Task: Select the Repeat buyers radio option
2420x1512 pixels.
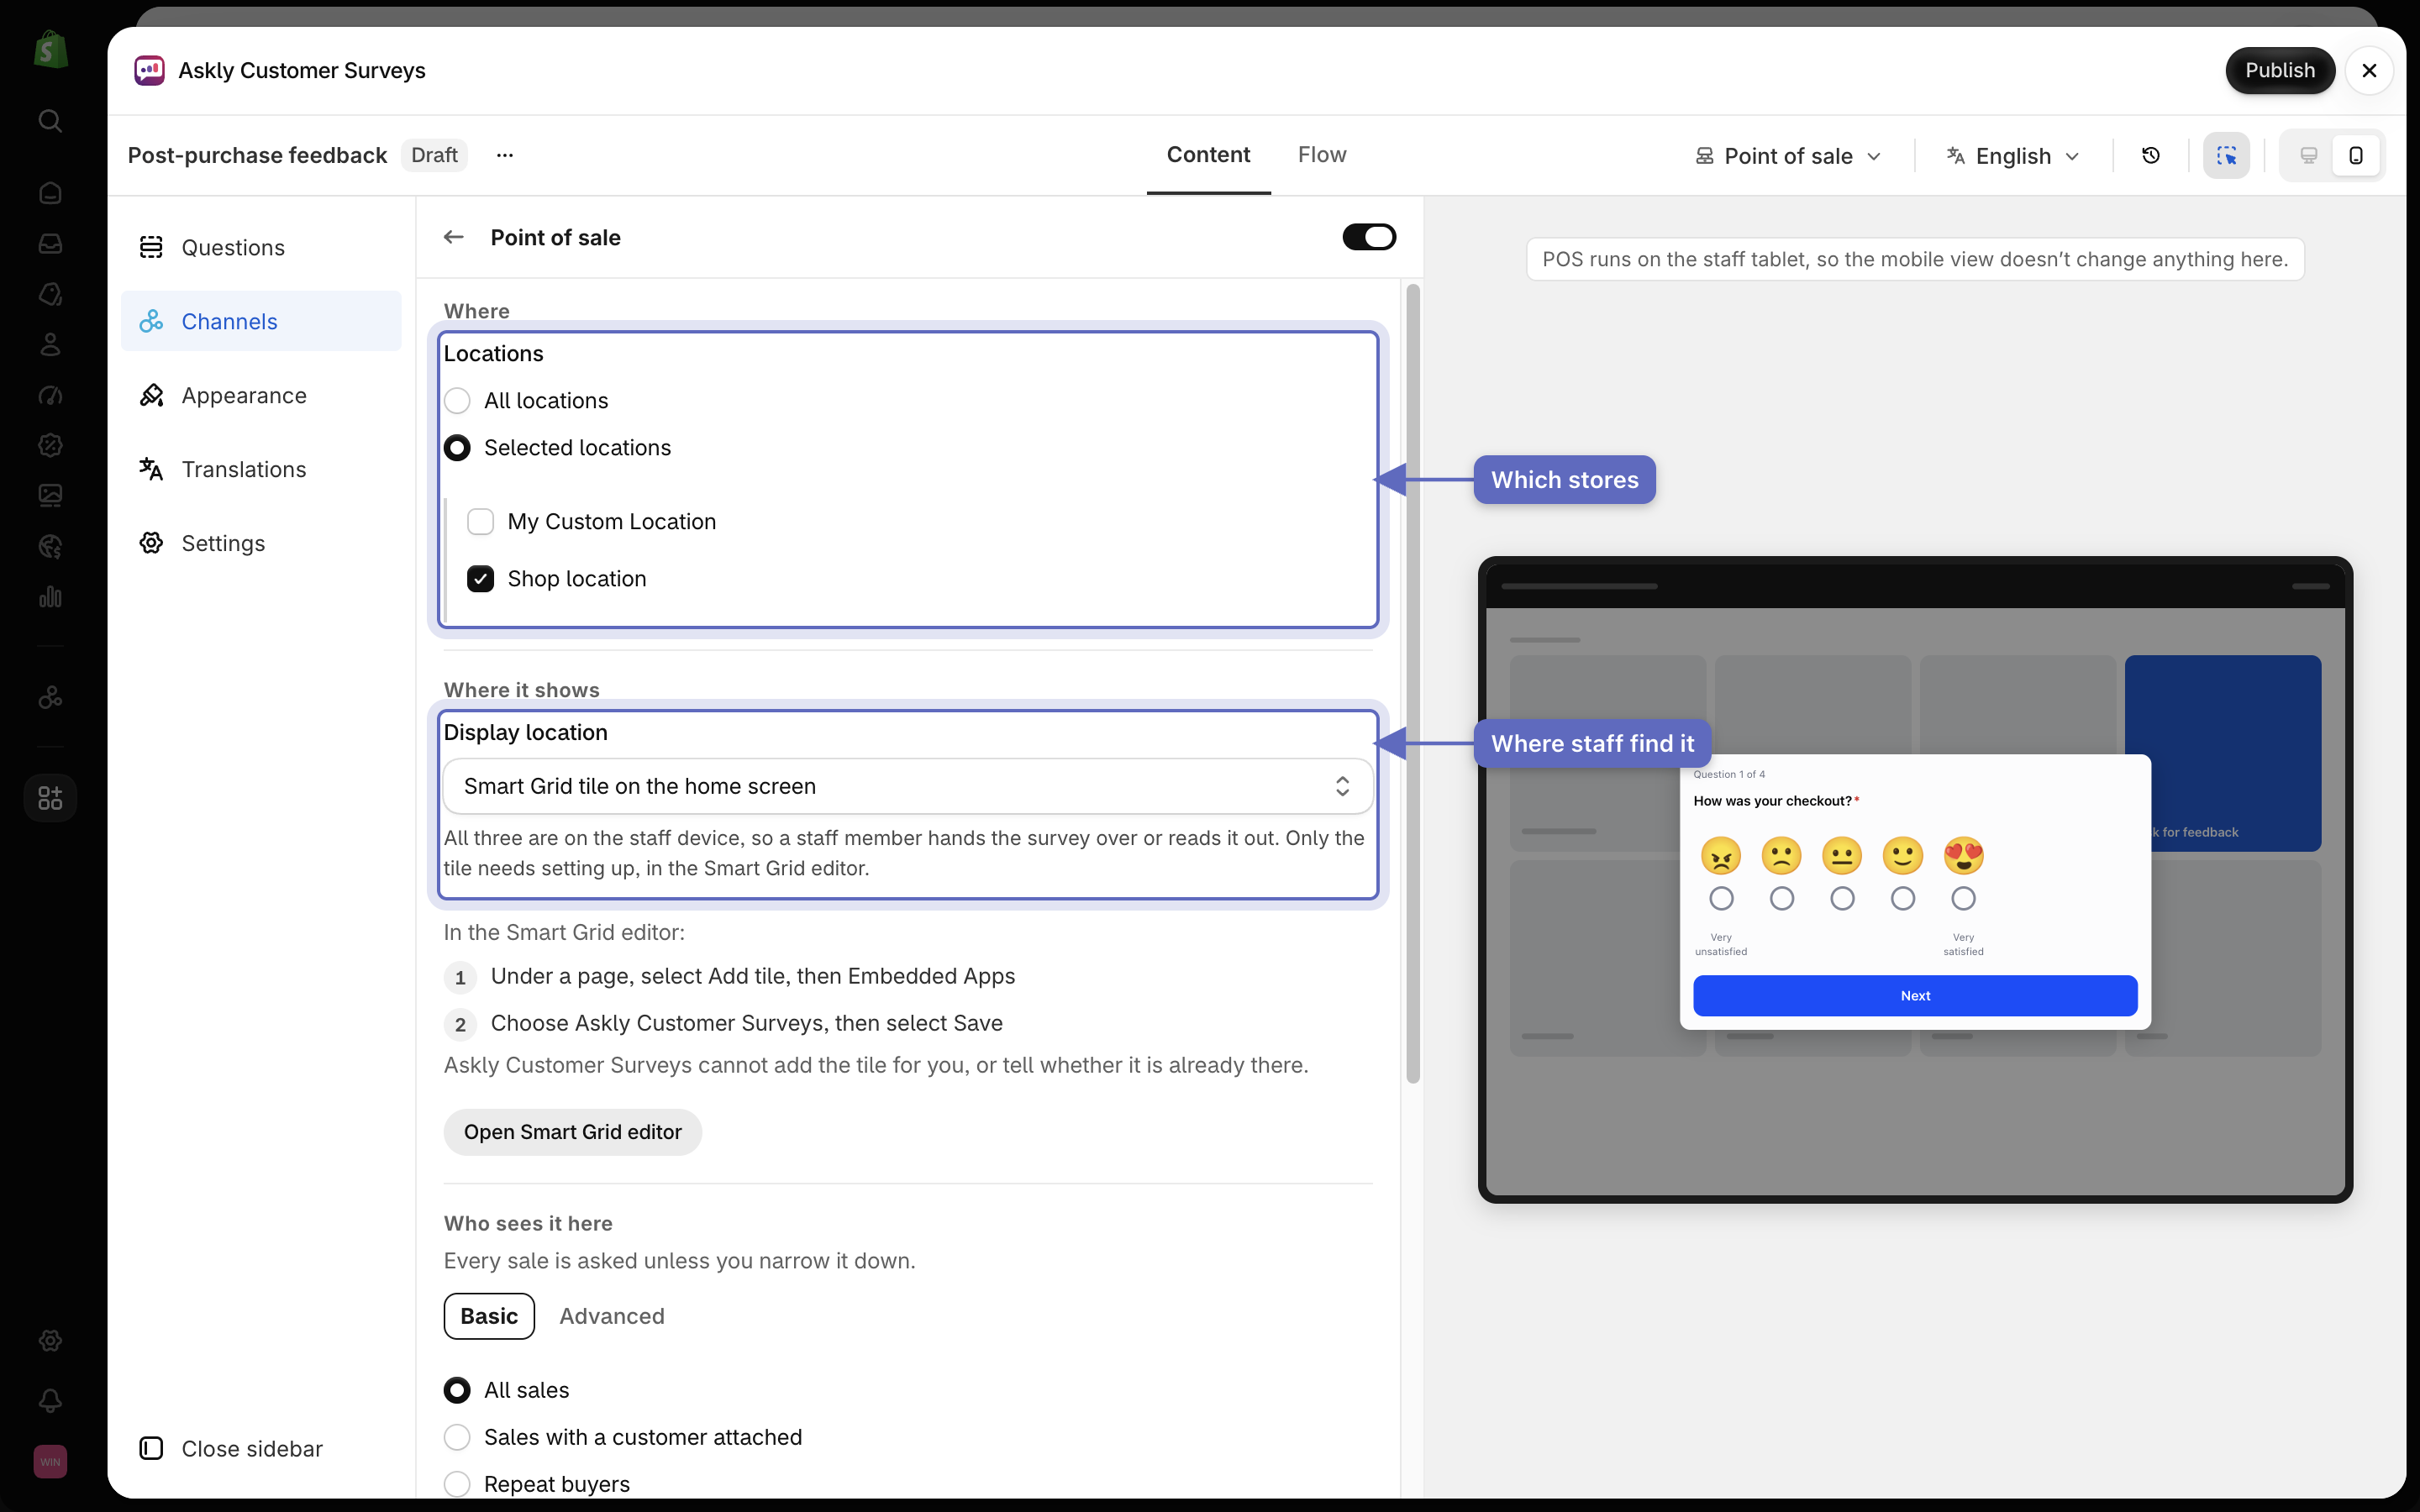Action: point(457,1484)
